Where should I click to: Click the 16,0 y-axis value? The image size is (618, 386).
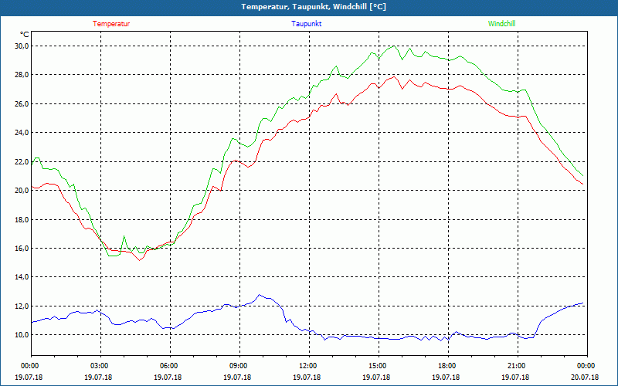[22, 249]
